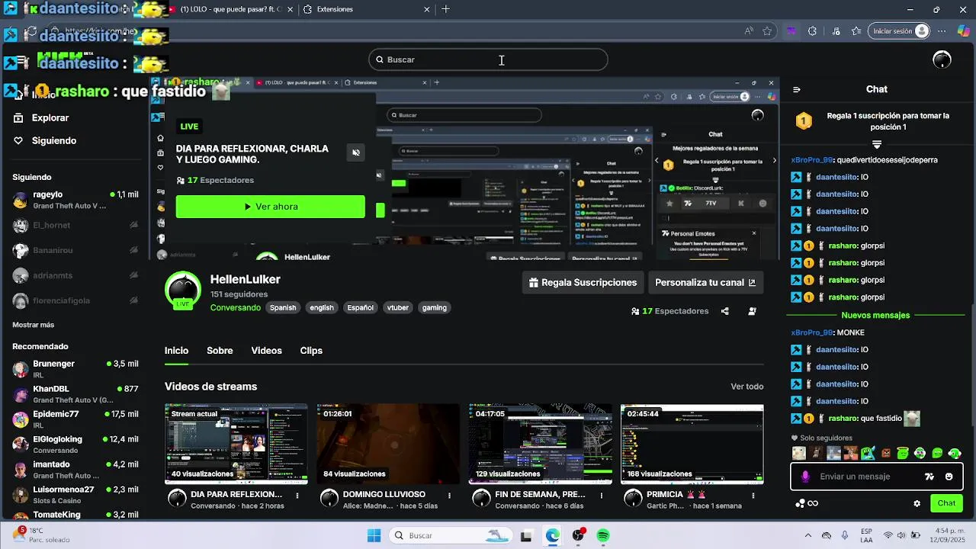Open the Copilot icon in the browser toolbar
This screenshot has width=976, height=549.
click(963, 31)
